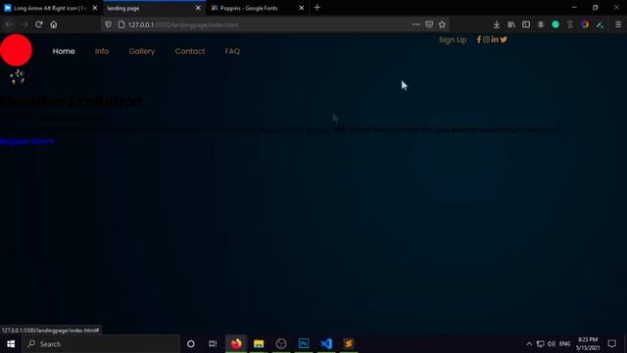Bookmark this page with star icon
The width and height of the screenshot is (627, 353).
pos(442,25)
